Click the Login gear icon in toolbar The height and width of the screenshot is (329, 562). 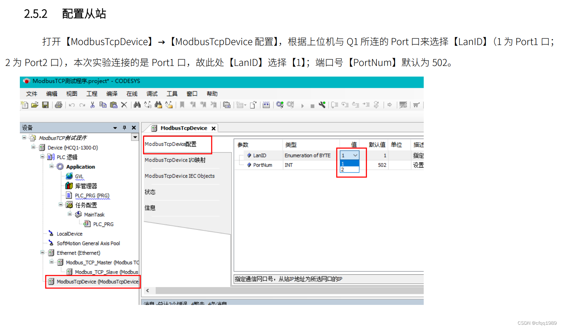click(x=280, y=105)
